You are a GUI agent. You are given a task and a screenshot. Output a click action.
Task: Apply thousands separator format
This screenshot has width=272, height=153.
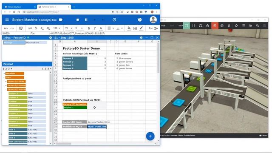30,28
